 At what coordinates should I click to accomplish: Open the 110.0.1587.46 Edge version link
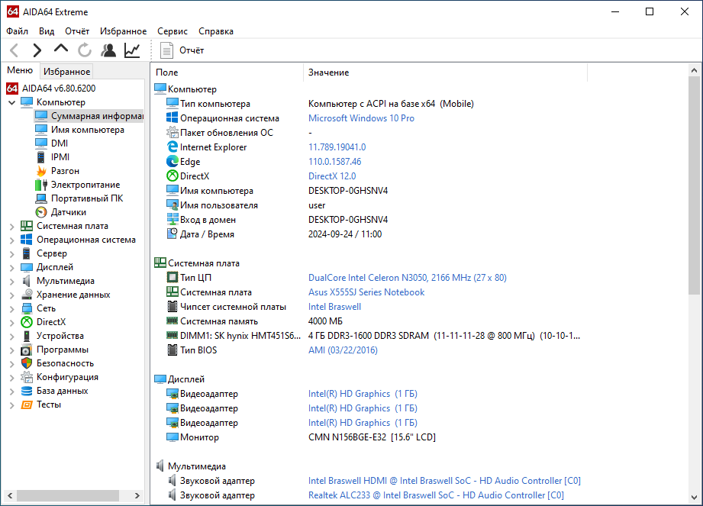pos(334,161)
